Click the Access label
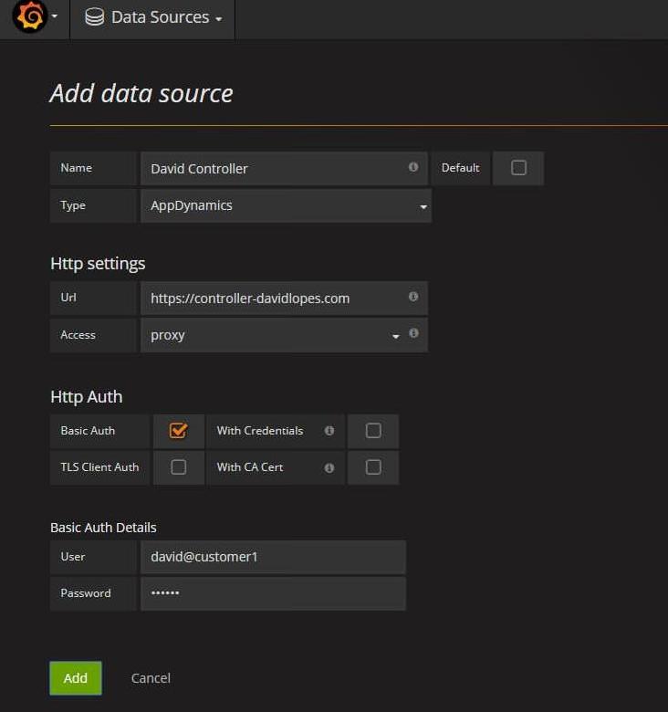Viewport: 668px width, 712px height. click(78, 335)
